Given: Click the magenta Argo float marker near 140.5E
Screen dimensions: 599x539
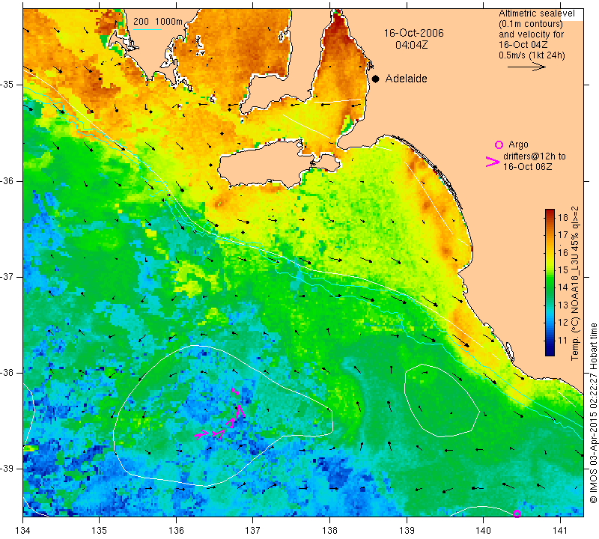Looking at the screenshot, I should pyautogui.click(x=517, y=514).
